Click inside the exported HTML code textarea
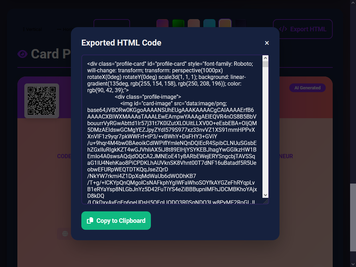The width and height of the screenshot is (356, 267). pyautogui.click(x=172, y=129)
